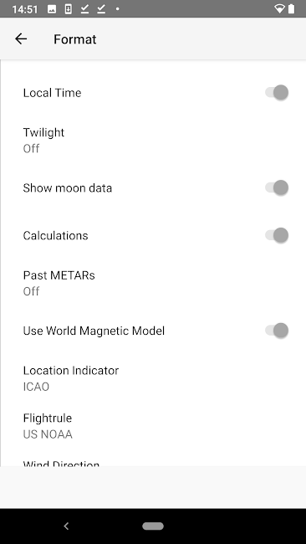Open the Location Indicator ICAO setting
306x544 pixels.
[153, 378]
